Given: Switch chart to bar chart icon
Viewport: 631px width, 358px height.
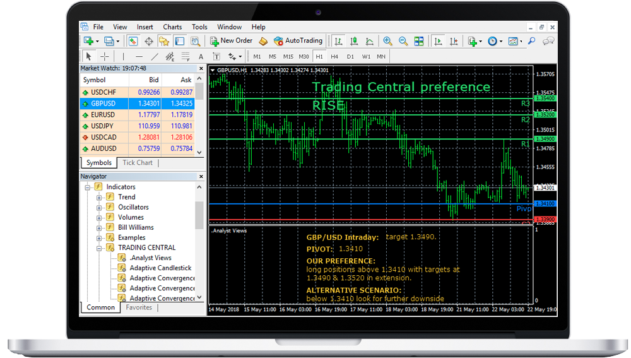Looking at the screenshot, I should (x=338, y=41).
